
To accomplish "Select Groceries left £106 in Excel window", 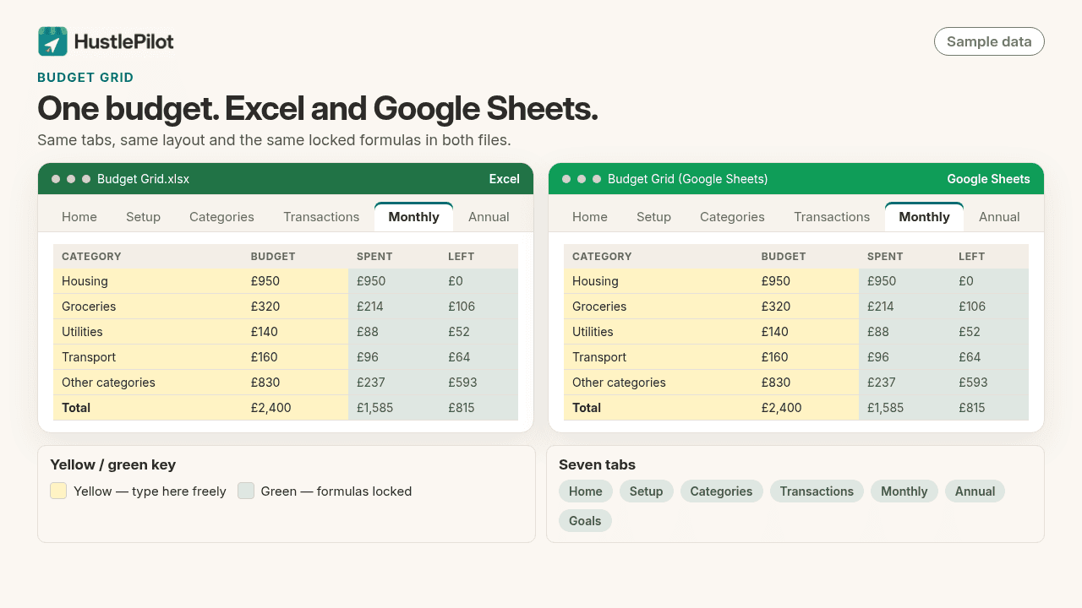I will pyautogui.click(x=479, y=307).
